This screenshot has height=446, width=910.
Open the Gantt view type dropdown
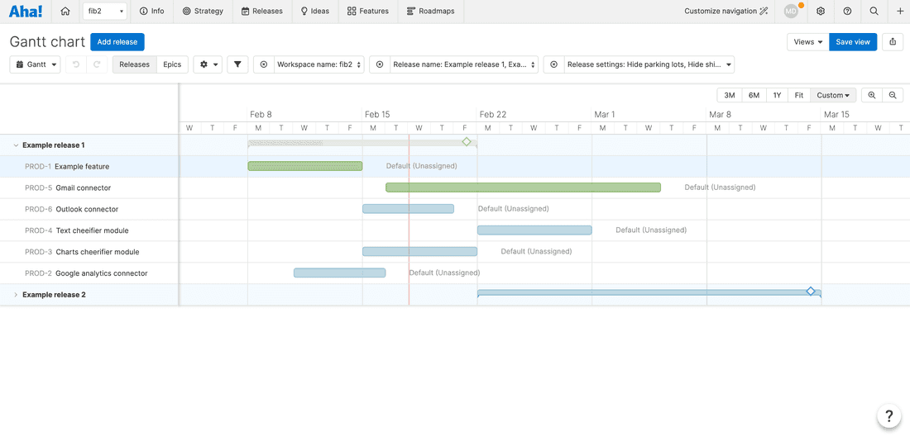(36, 65)
